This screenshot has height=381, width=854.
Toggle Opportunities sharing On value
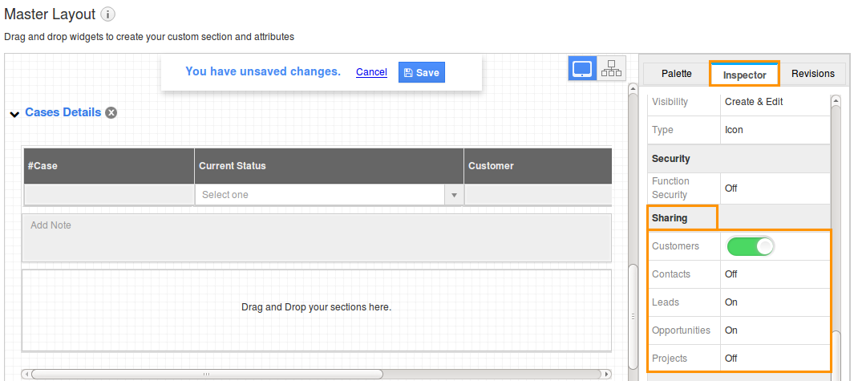pos(731,330)
